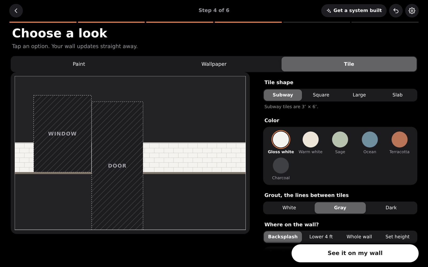
Task: Pick the Sage color swatch
Action: pos(340,139)
